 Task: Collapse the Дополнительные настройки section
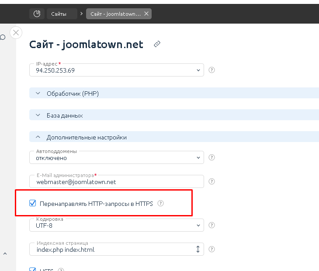(174, 137)
